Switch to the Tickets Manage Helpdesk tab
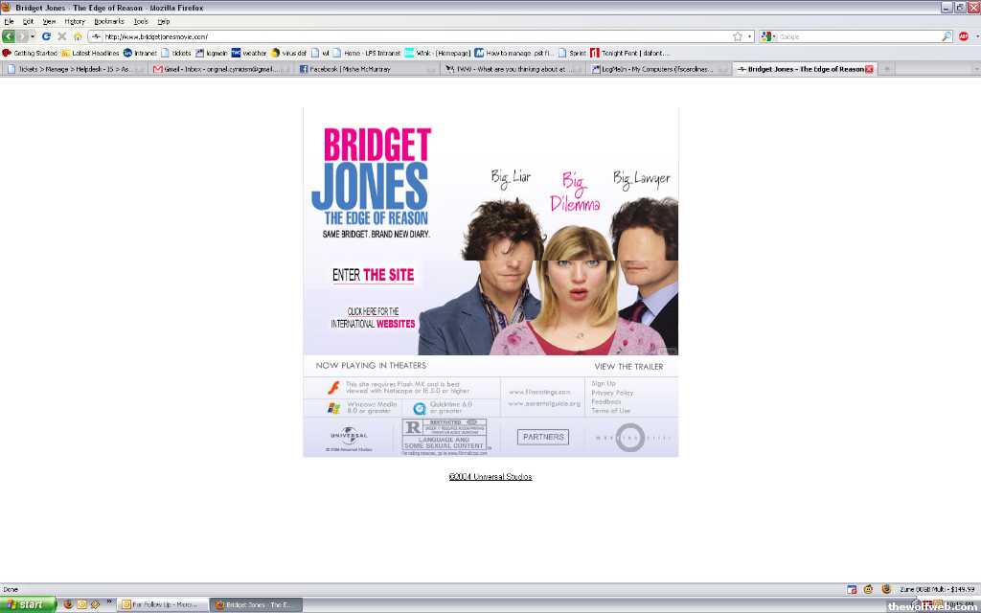 point(74,69)
